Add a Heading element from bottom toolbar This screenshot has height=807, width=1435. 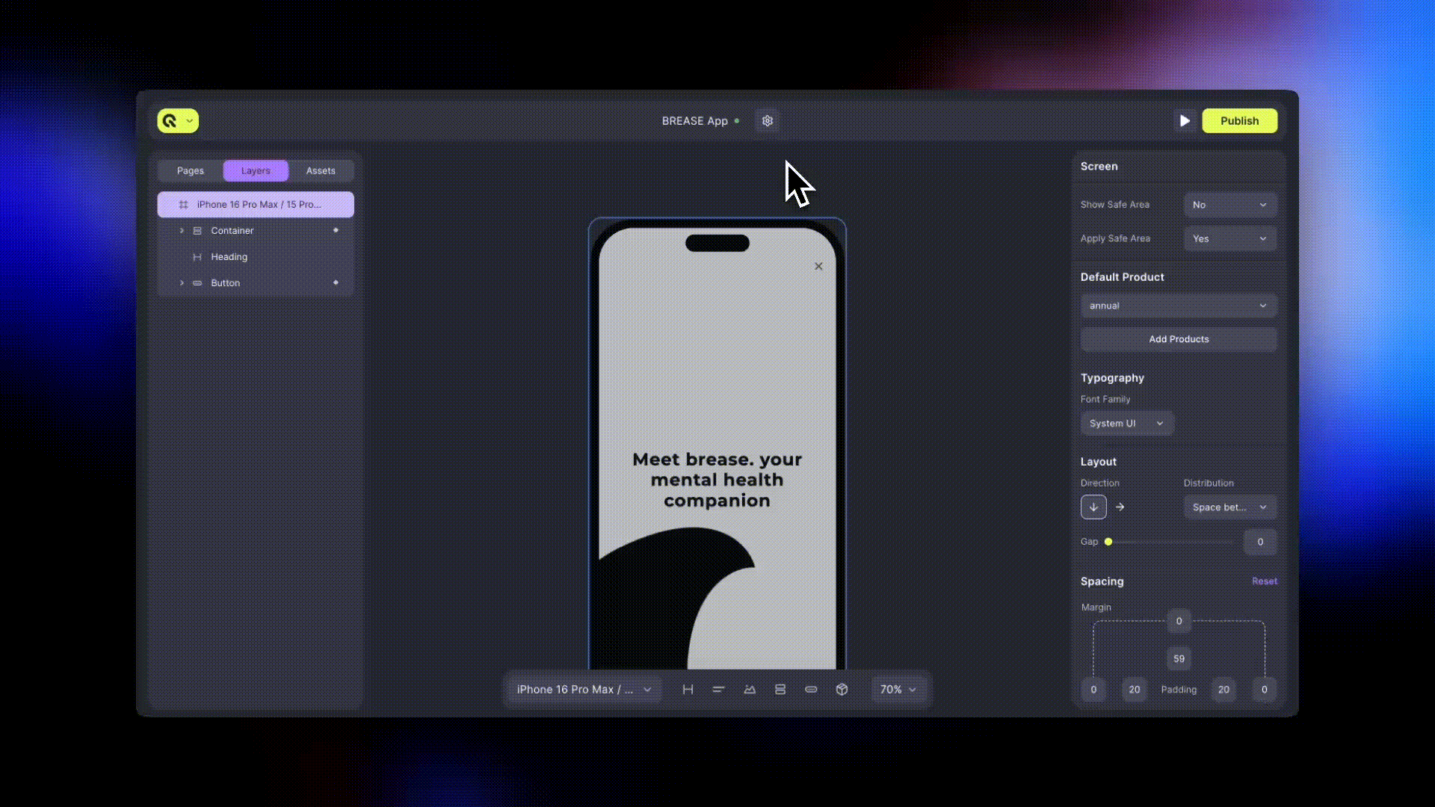(x=688, y=690)
